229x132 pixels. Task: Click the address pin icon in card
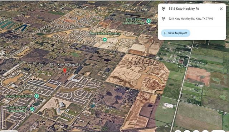[164, 19]
